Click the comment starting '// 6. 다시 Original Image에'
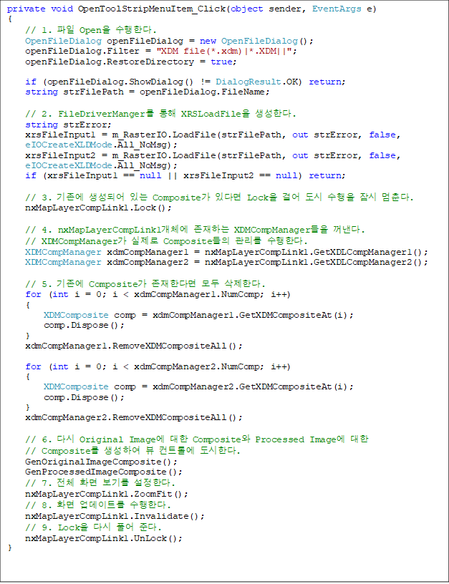Image resolution: width=449 pixels, height=584 pixels. coord(197,439)
